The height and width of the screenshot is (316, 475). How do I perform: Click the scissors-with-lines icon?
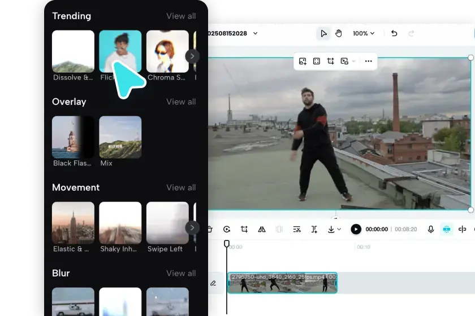297,230
